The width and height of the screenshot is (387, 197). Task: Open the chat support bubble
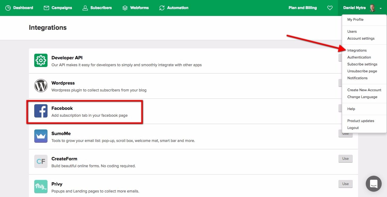tap(373, 183)
